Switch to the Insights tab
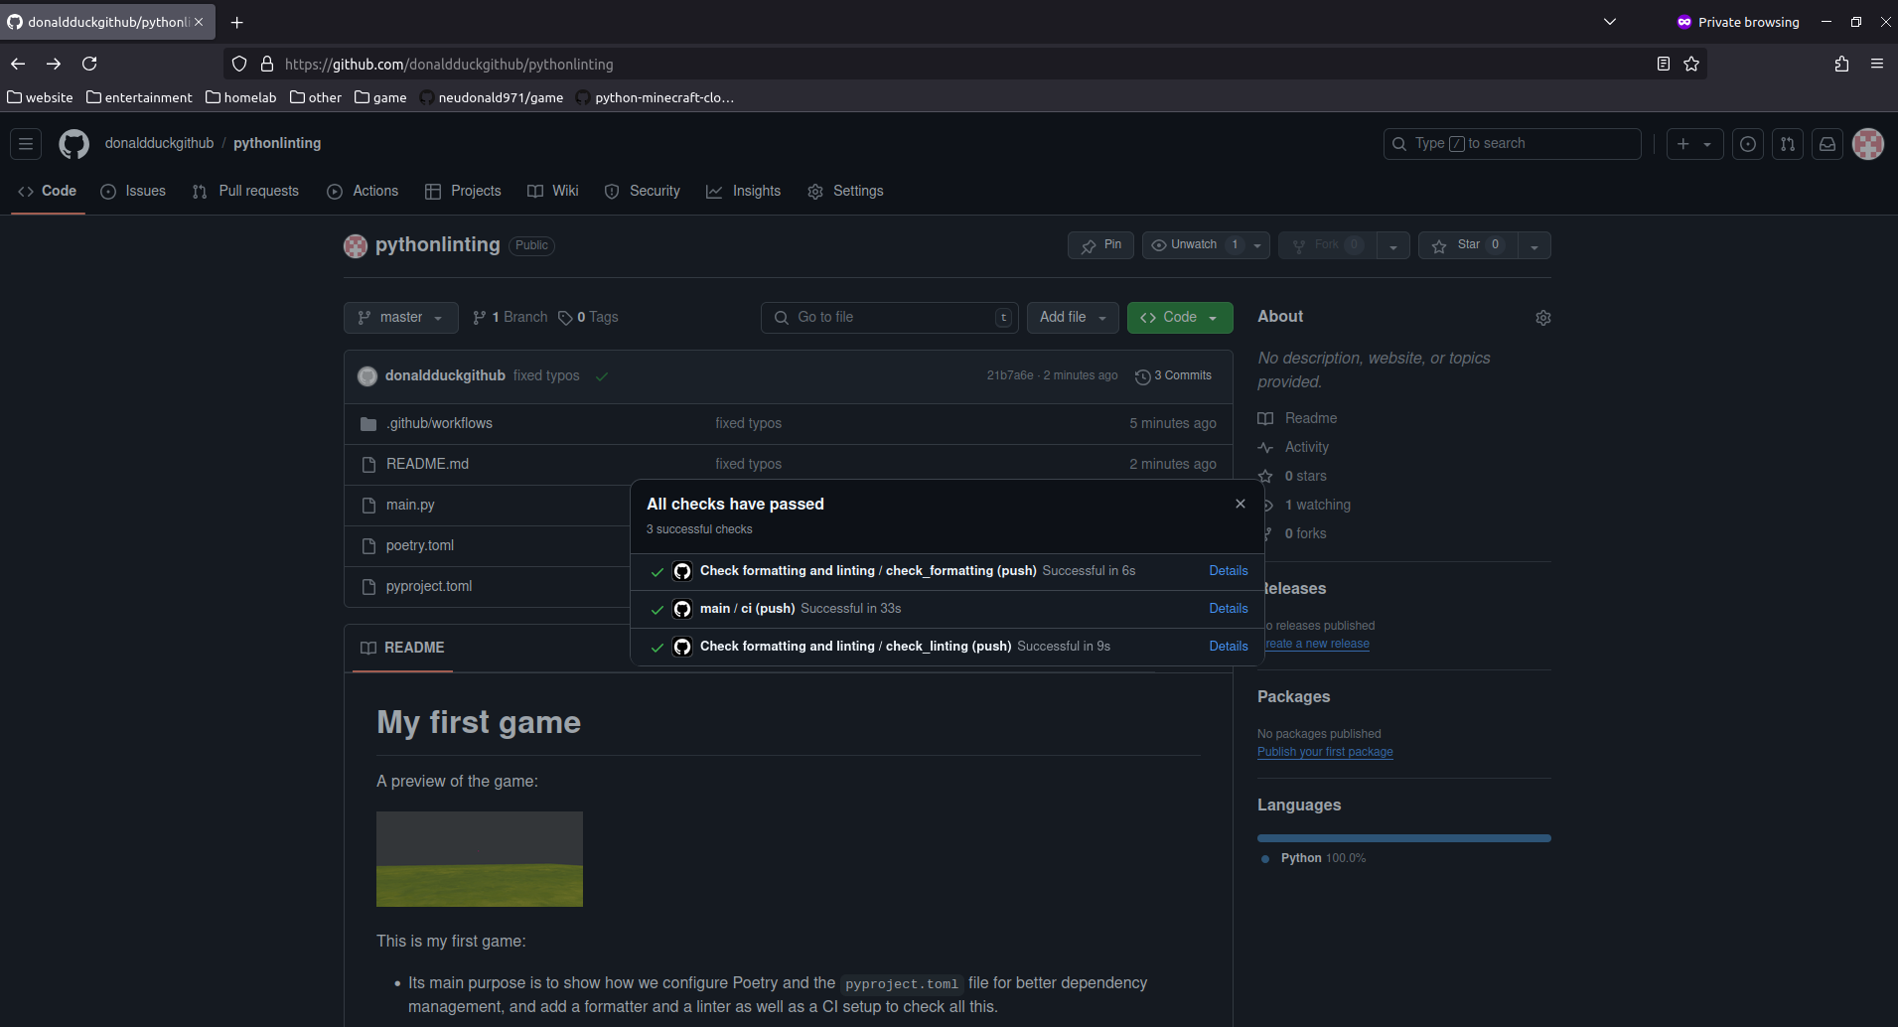The width and height of the screenshot is (1898, 1027). click(744, 191)
